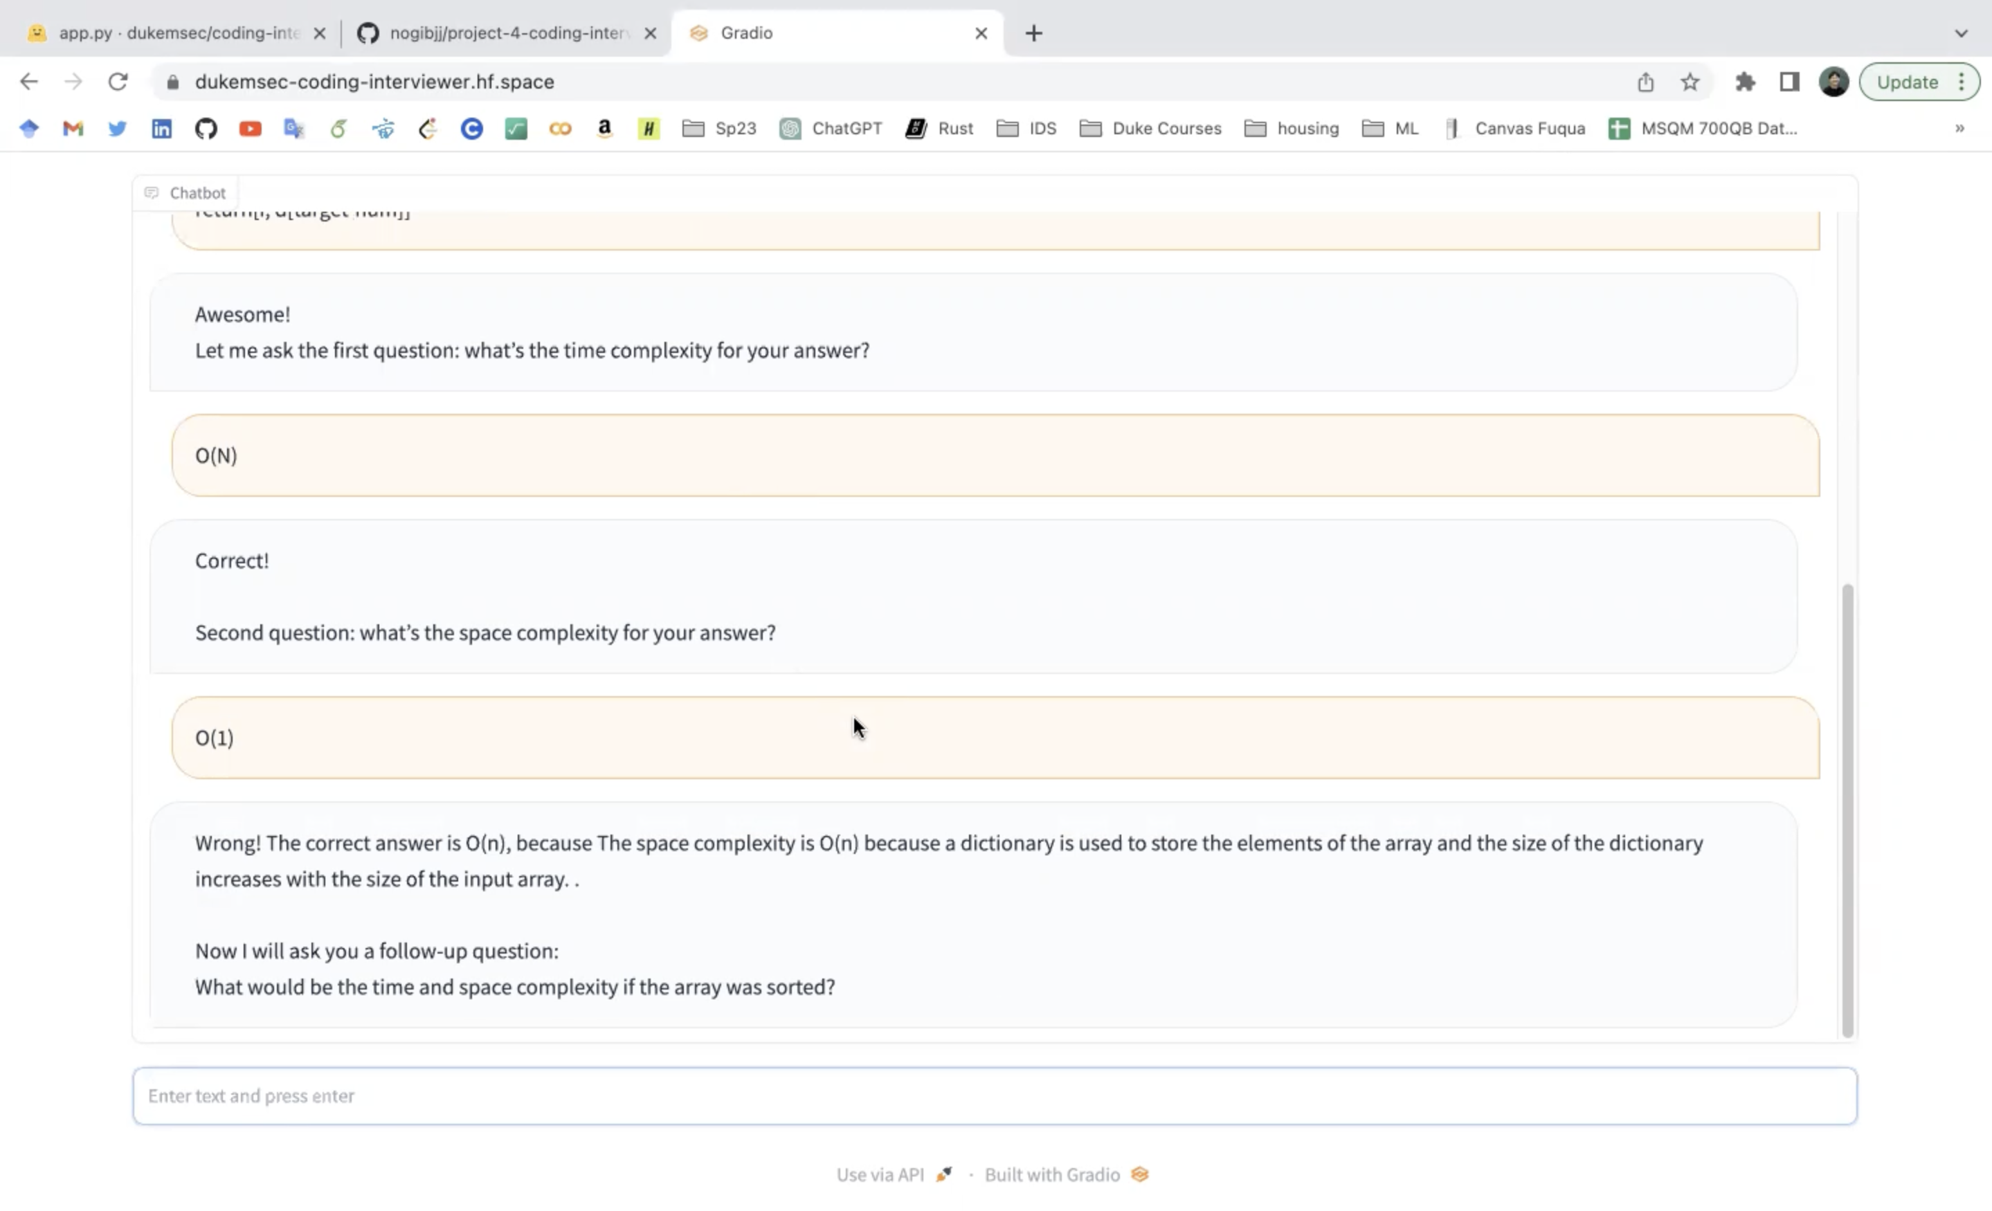Open the LinkedIn bookmark
1992x1211 pixels.
click(x=161, y=128)
